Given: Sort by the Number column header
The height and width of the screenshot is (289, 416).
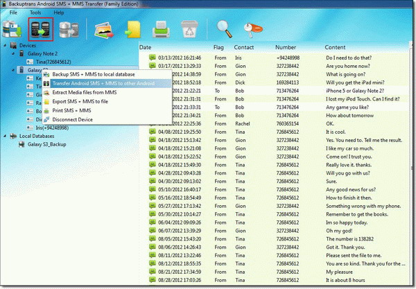Looking at the screenshot, I should pyautogui.click(x=286, y=47).
